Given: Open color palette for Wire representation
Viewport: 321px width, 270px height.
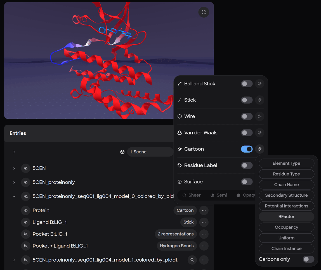Looking at the screenshot, I should pos(259,116).
